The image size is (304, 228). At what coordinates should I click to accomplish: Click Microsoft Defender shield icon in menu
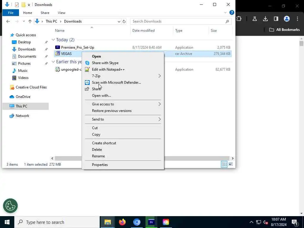[87, 83]
